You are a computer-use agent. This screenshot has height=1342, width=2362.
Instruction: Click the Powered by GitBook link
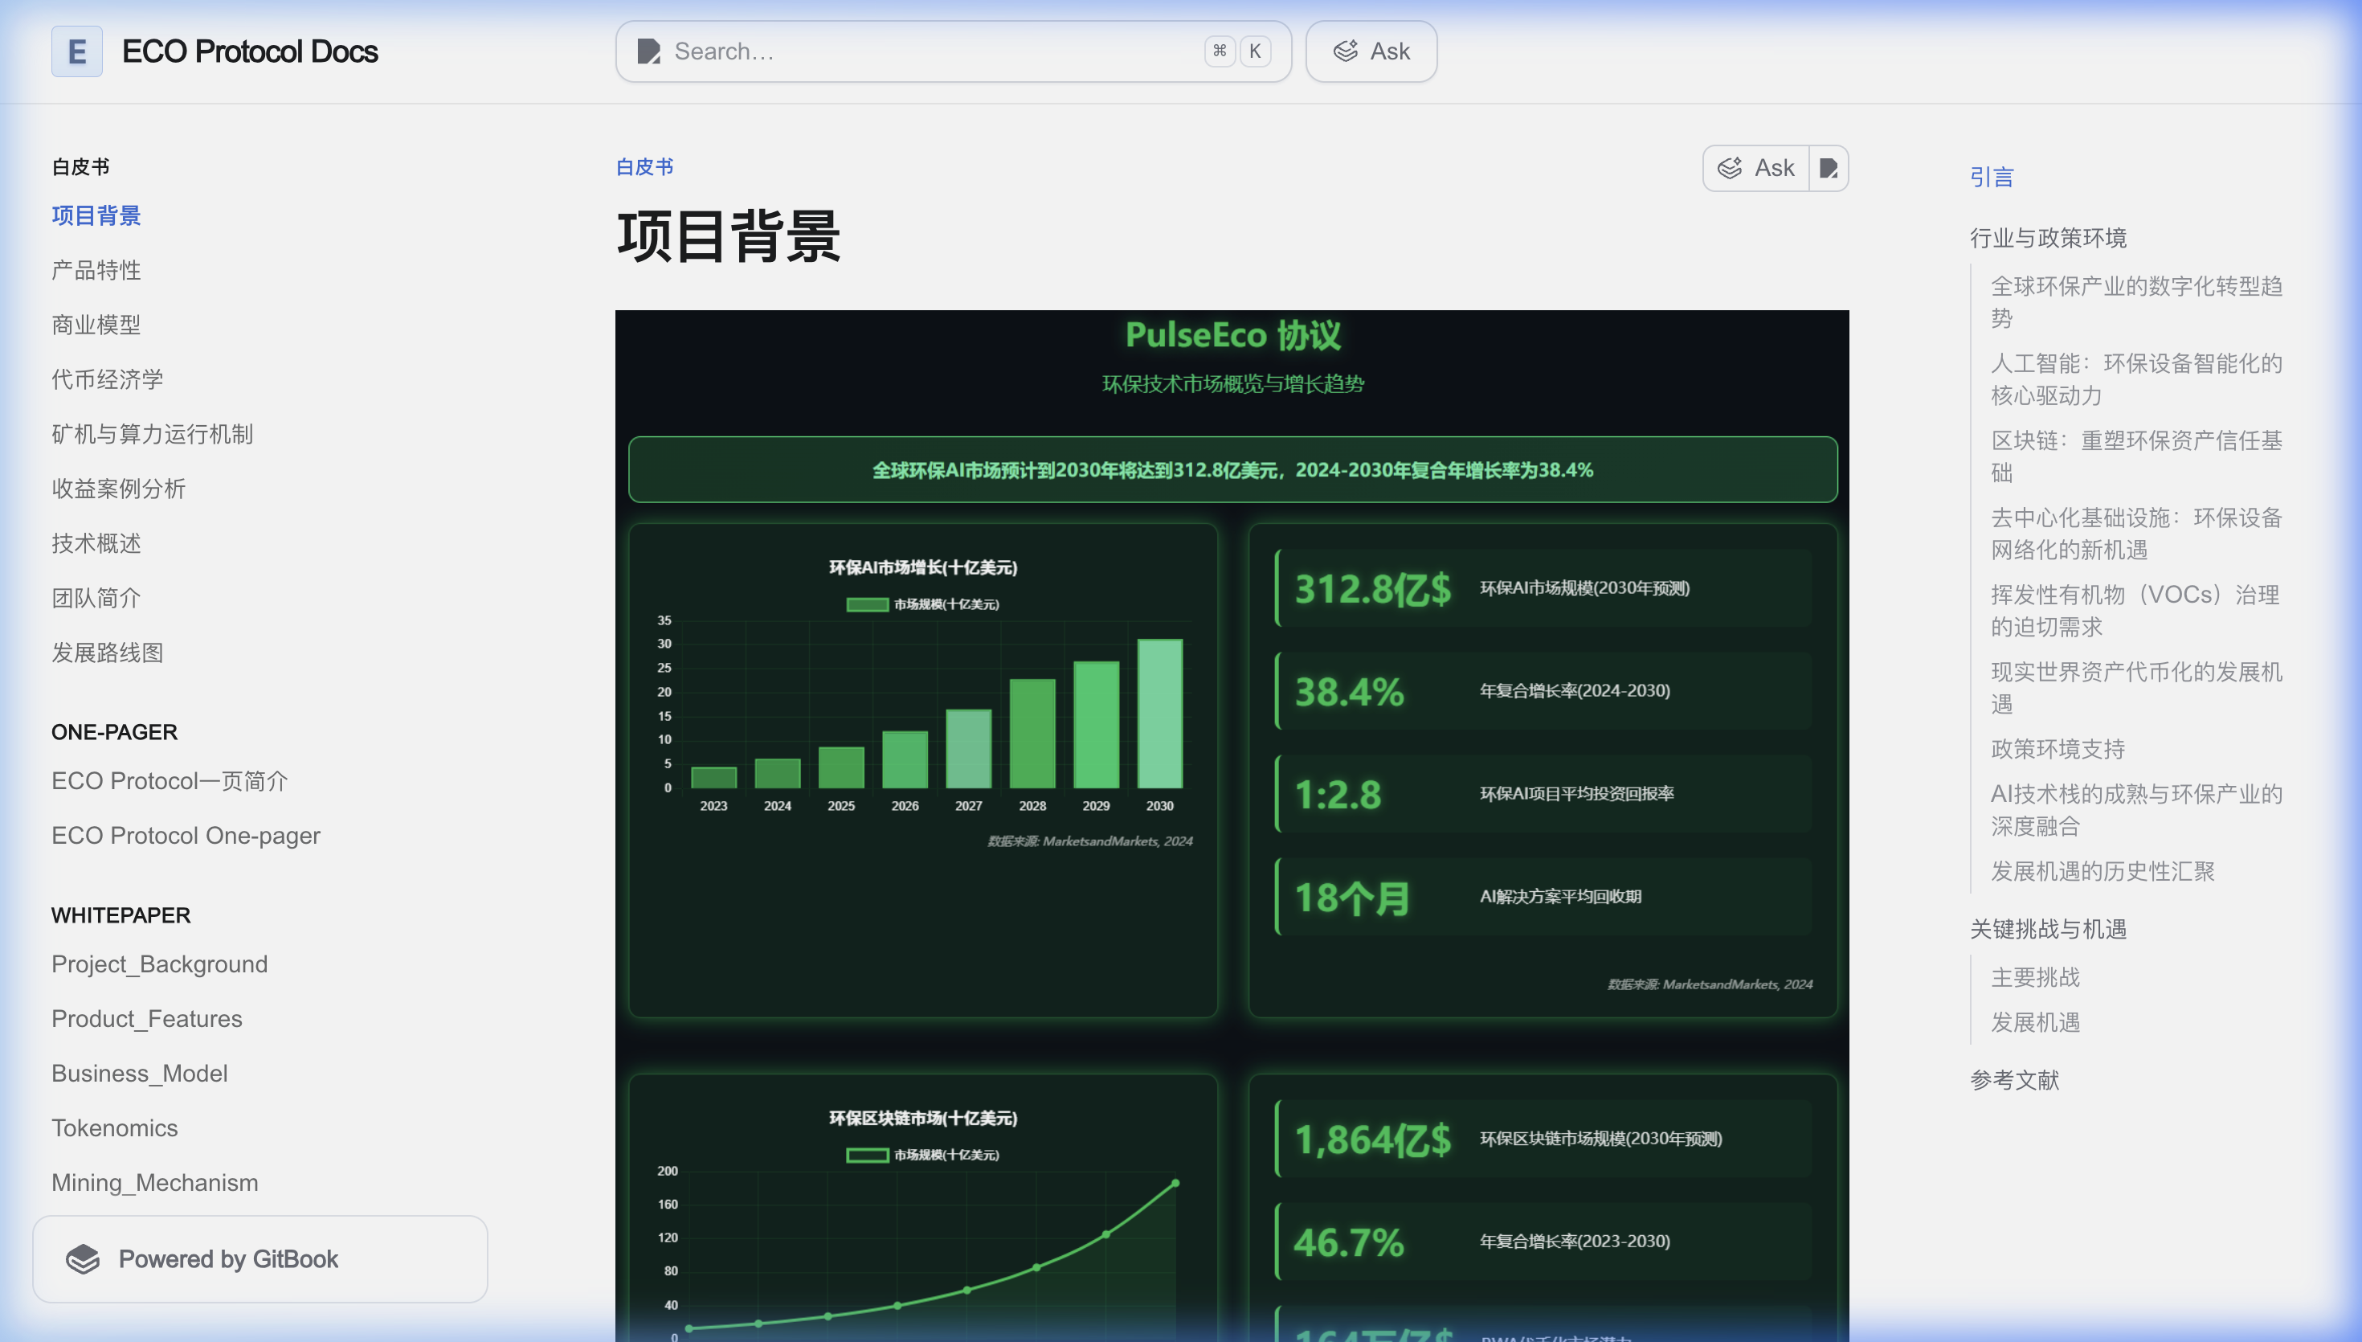point(231,1259)
